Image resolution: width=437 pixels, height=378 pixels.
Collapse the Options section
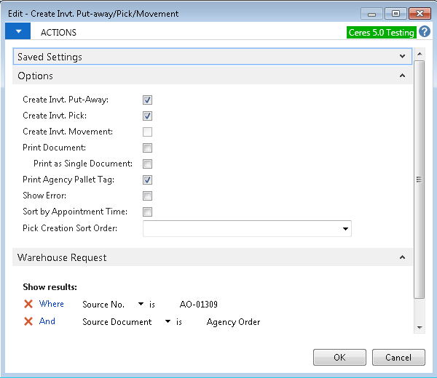click(402, 76)
